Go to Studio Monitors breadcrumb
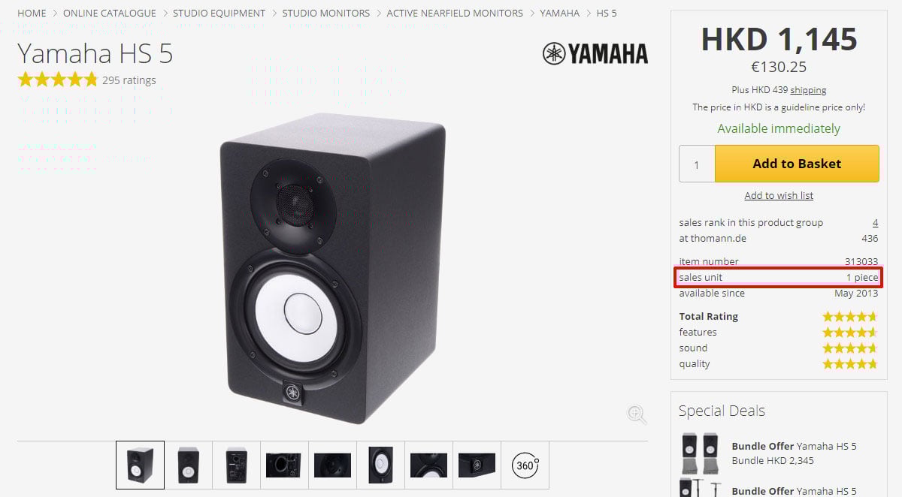This screenshot has width=902, height=497. (326, 14)
